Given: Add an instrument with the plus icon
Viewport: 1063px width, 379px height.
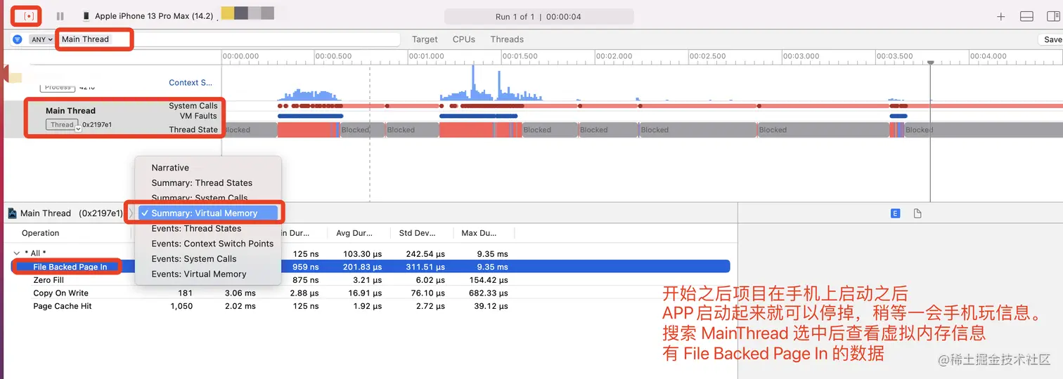Looking at the screenshot, I should (x=1001, y=16).
